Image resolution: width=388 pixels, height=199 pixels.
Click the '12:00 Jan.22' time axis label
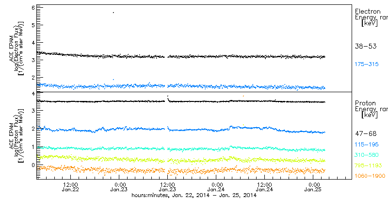pos(71,187)
